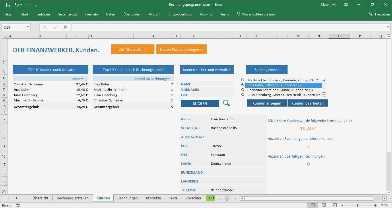Switch to the Rechnungen sheet tab

[x=127, y=198]
